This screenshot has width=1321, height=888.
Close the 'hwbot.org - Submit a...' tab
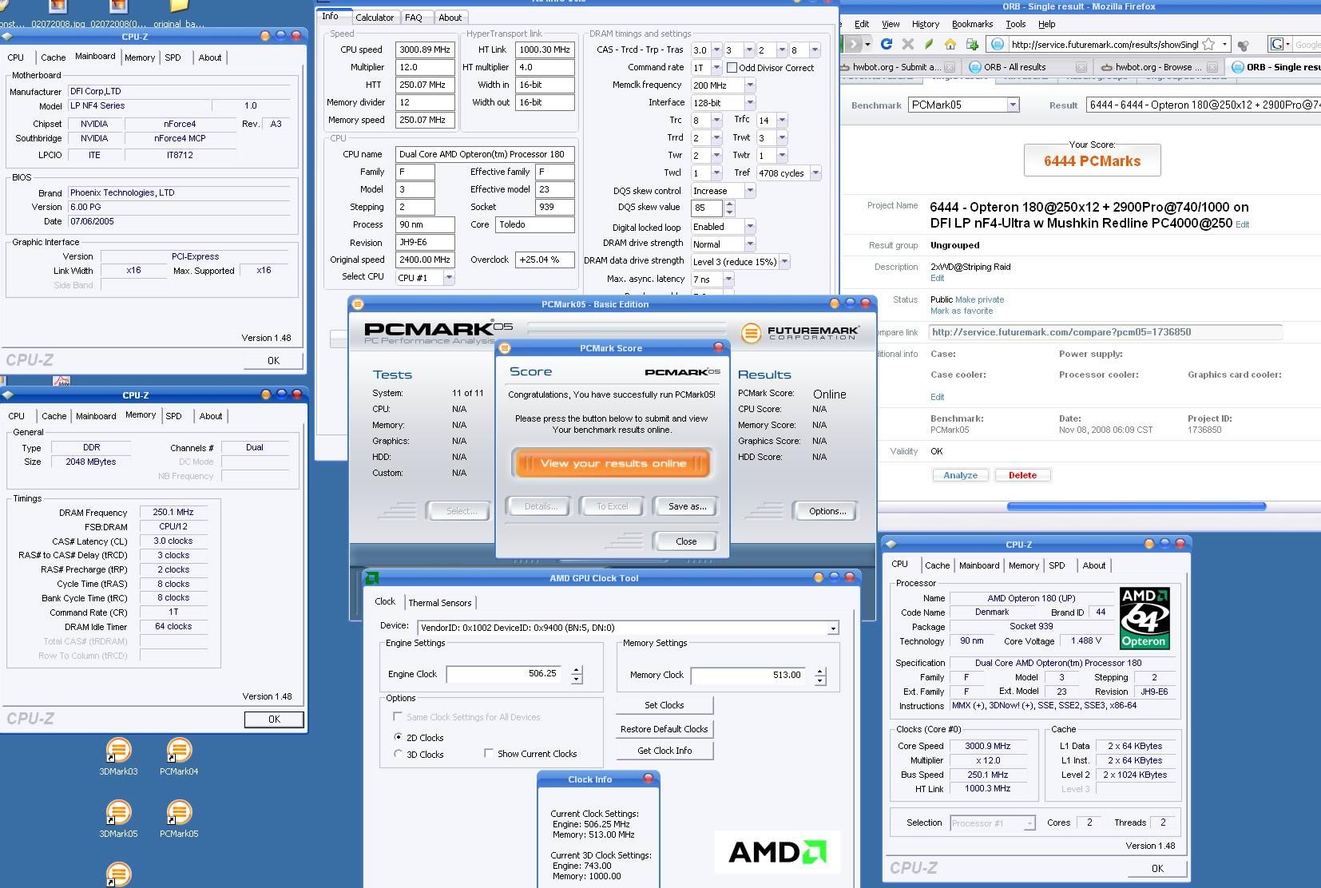coord(949,67)
